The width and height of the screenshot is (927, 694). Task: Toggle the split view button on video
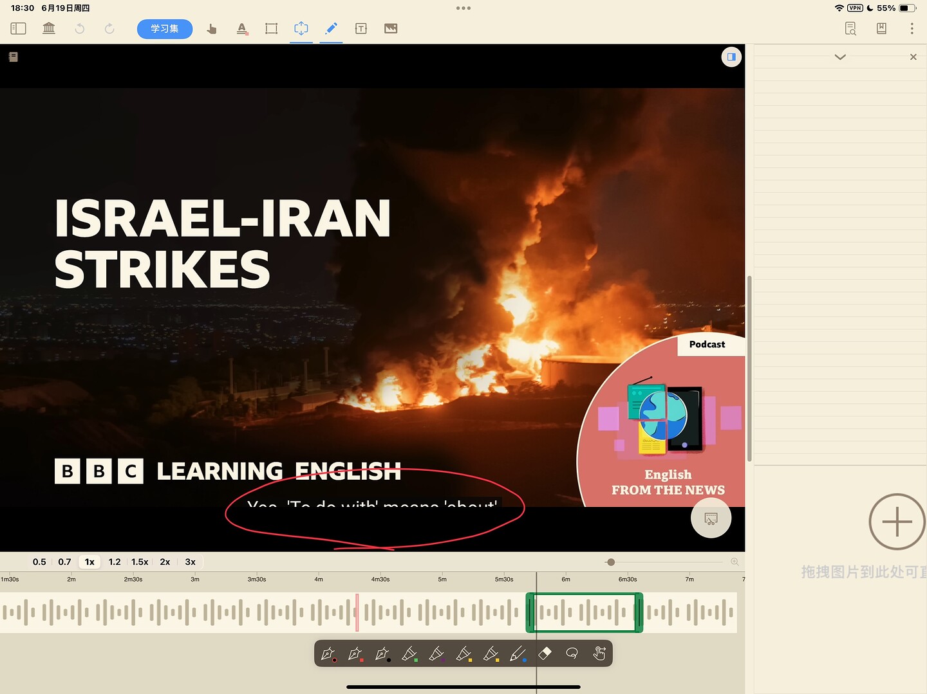731,57
